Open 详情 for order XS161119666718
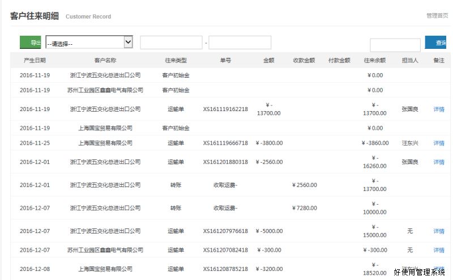The image size is (453, 280). [439, 143]
